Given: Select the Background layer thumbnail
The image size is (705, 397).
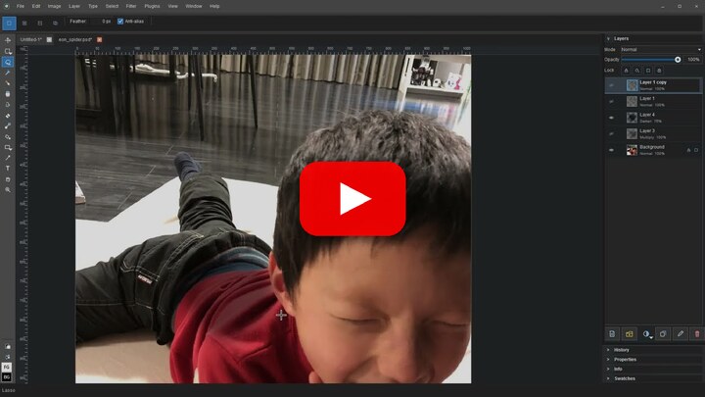Looking at the screenshot, I should (x=632, y=150).
